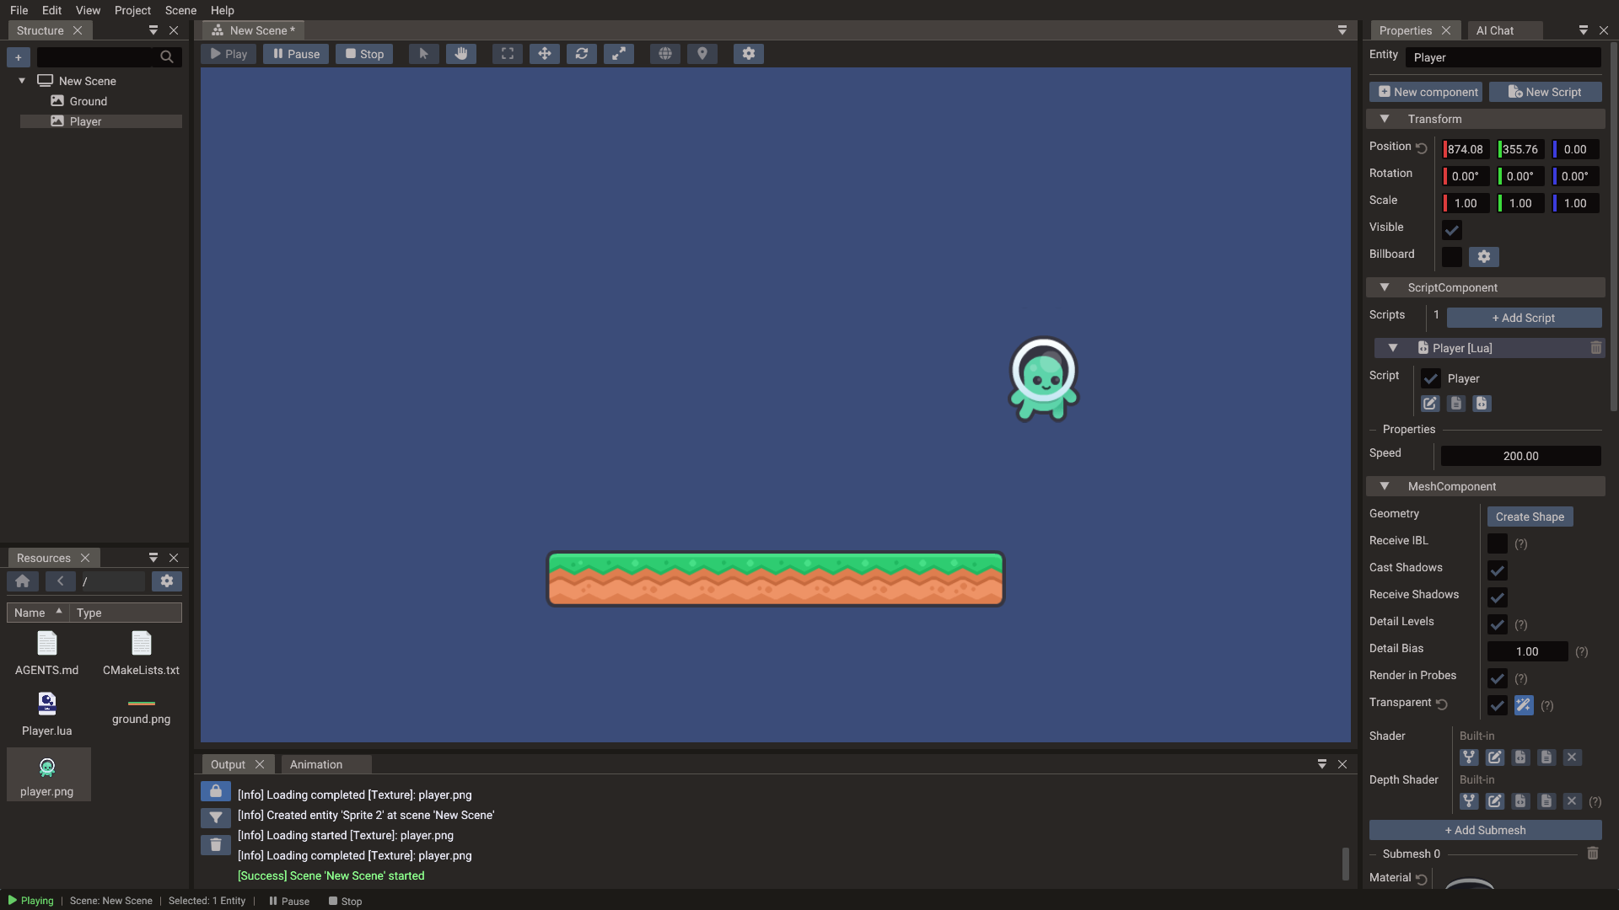Image resolution: width=1619 pixels, height=910 pixels.
Task: Open the output log filter
Action: 216,818
